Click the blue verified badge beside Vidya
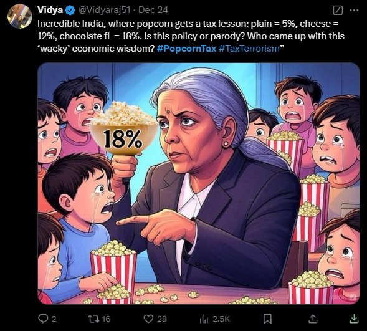The width and height of the screenshot is (367, 331). (70, 10)
